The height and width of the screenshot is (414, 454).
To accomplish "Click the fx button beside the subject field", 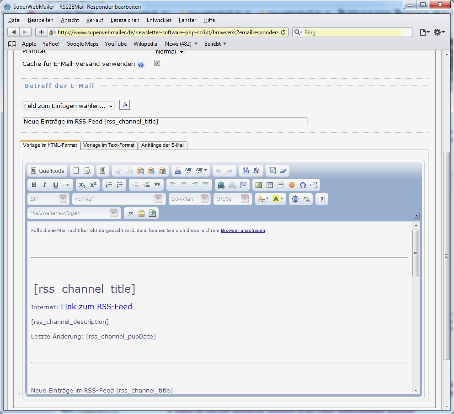I will (x=124, y=105).
